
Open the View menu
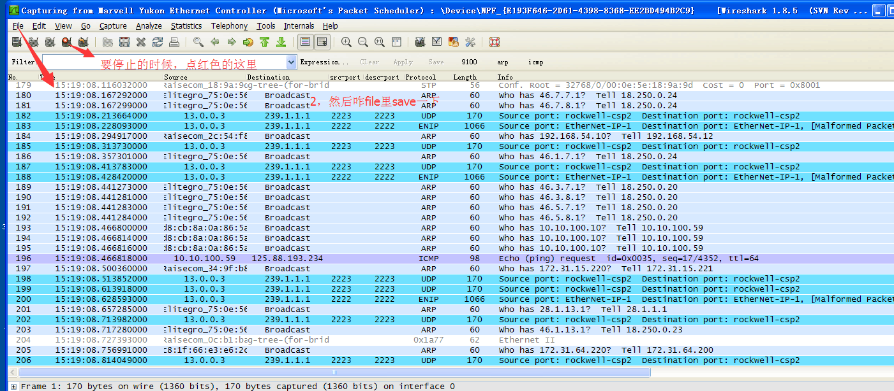63,26
